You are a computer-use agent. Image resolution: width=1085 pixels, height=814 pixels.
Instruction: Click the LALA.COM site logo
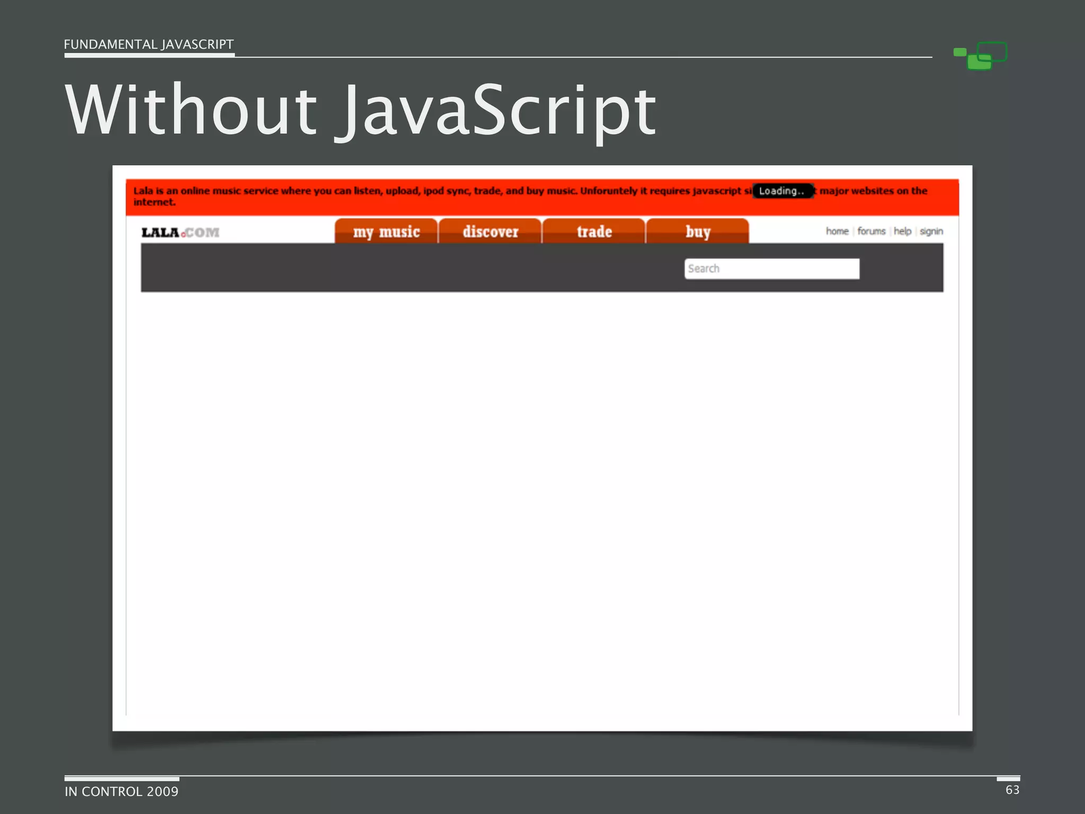pos(180,232)
